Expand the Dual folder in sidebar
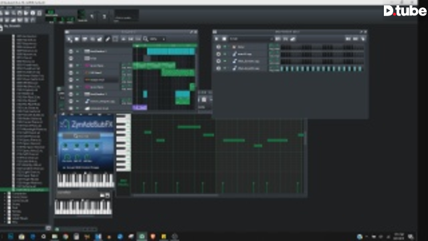This screenshot has width=428, height=241. (5, 208)
